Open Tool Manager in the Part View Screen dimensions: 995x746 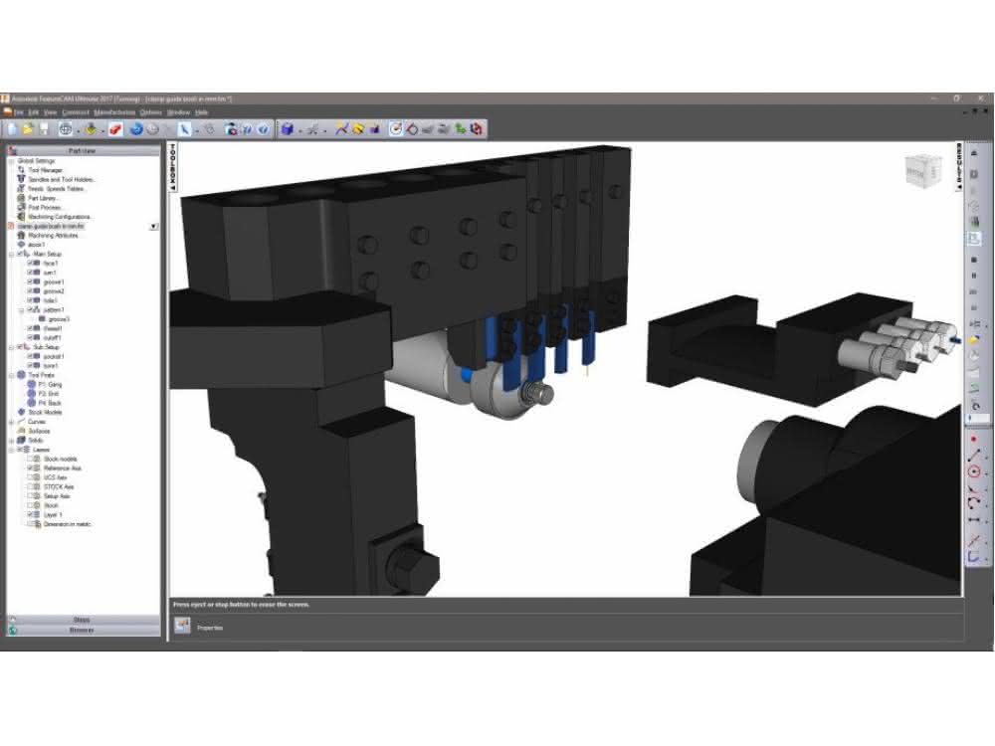45,170
